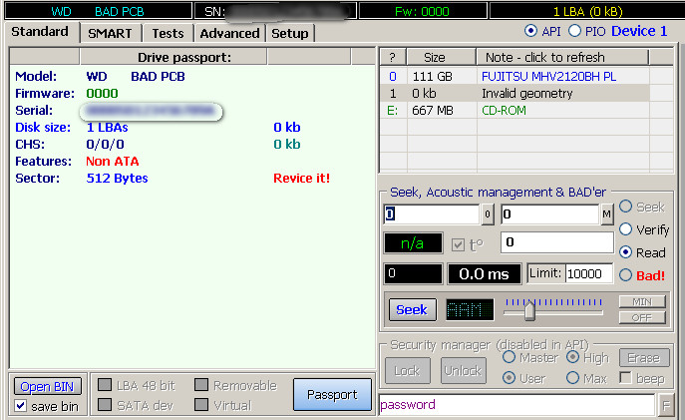Choose the Seek radio option
685x420 pixels.
click(625, 207)
